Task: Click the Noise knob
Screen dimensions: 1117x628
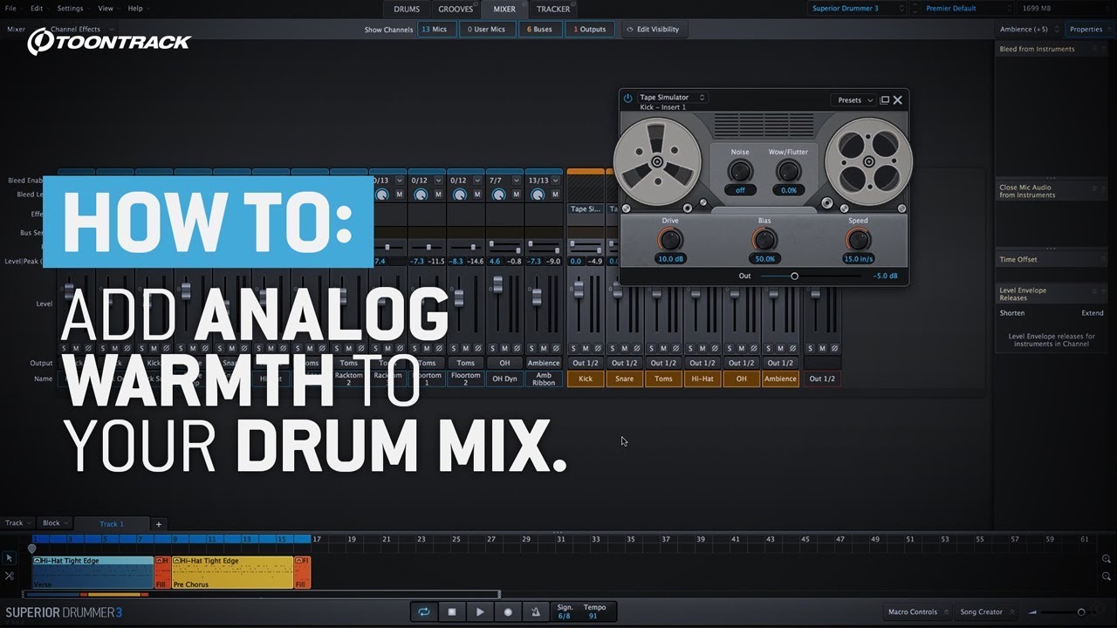Action: pyautogui.click(x=740, y=171)
